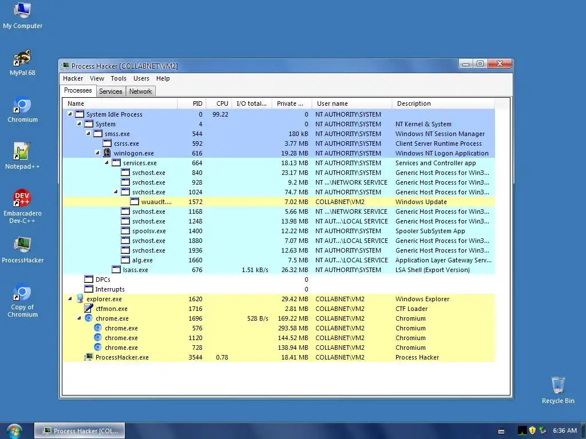Select Copy of Chromium desktop icon
586x439 pixels.
(22, 301)
